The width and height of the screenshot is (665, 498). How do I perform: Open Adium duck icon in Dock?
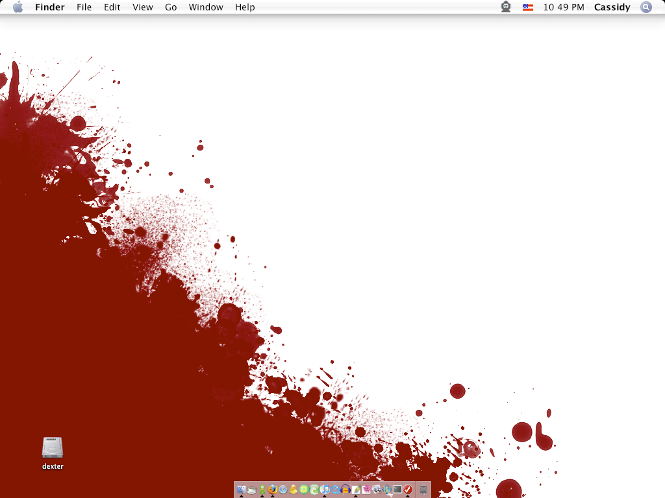(x=293, y=490)
